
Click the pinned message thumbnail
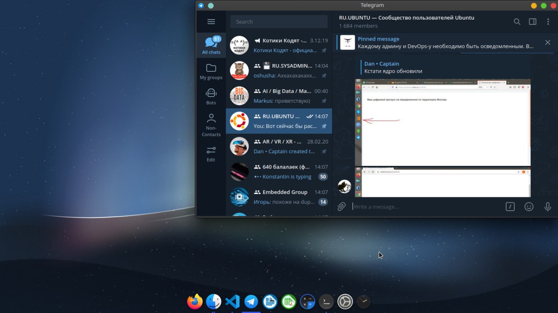click(x=347, y=43)
